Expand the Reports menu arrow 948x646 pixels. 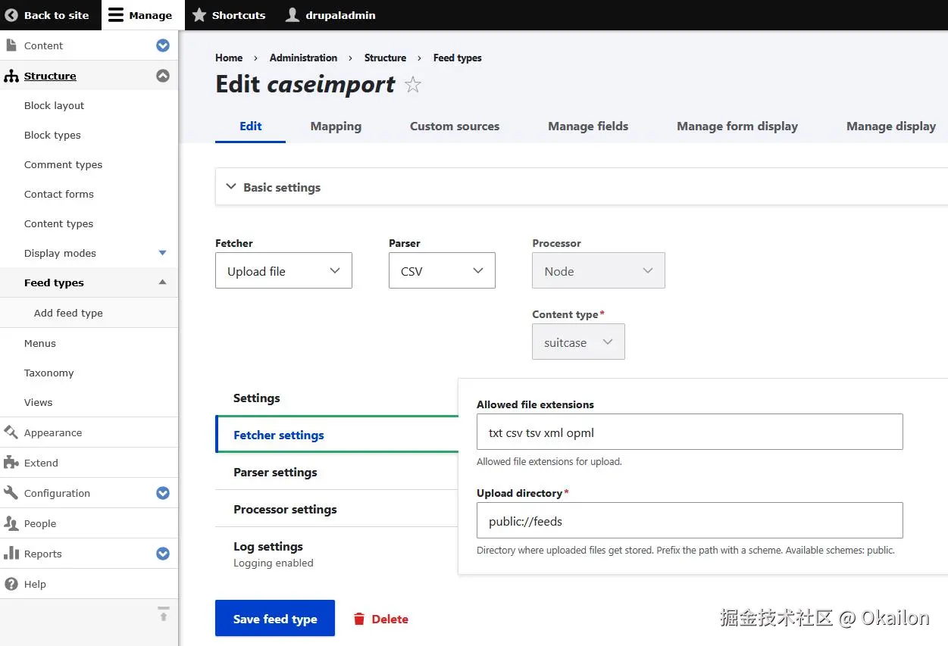coord(163,554)
